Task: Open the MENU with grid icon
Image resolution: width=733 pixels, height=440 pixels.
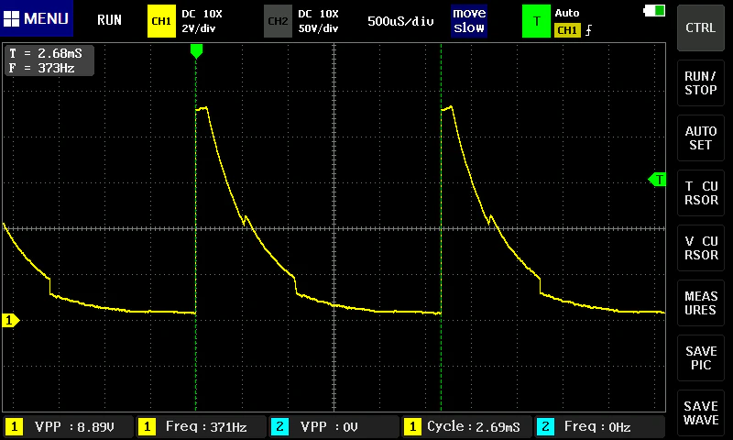Action: [x=37, y=18]
